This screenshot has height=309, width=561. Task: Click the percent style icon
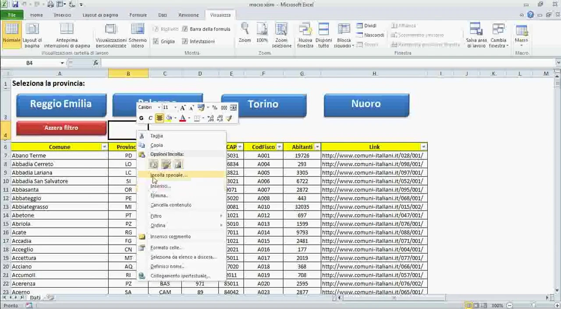point(215,108)
